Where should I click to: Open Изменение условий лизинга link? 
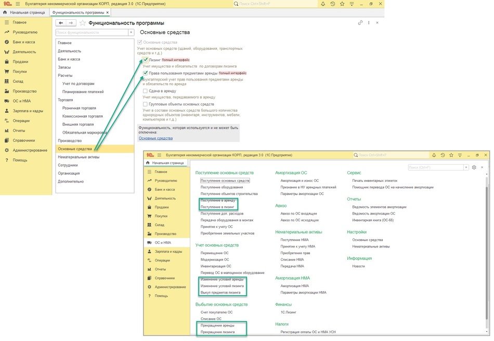click(x=222, y=286)
